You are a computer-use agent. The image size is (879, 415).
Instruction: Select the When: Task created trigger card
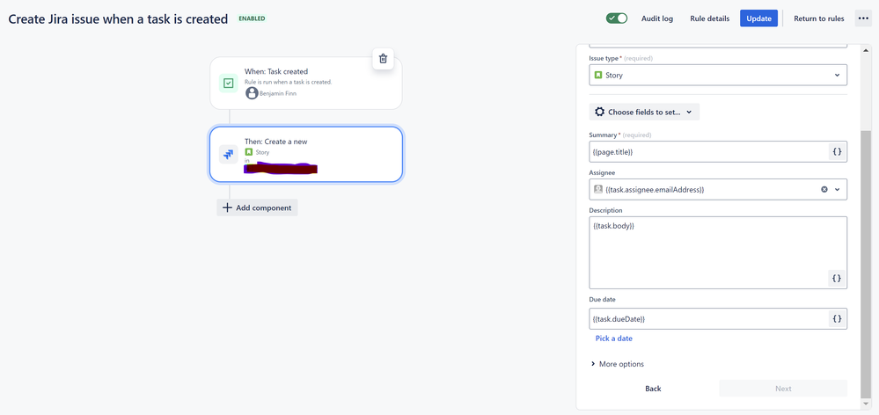(x=306, y=84)
